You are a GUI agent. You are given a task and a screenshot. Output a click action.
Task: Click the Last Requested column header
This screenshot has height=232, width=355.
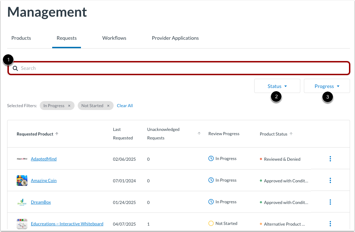click(x=123, y=133)
